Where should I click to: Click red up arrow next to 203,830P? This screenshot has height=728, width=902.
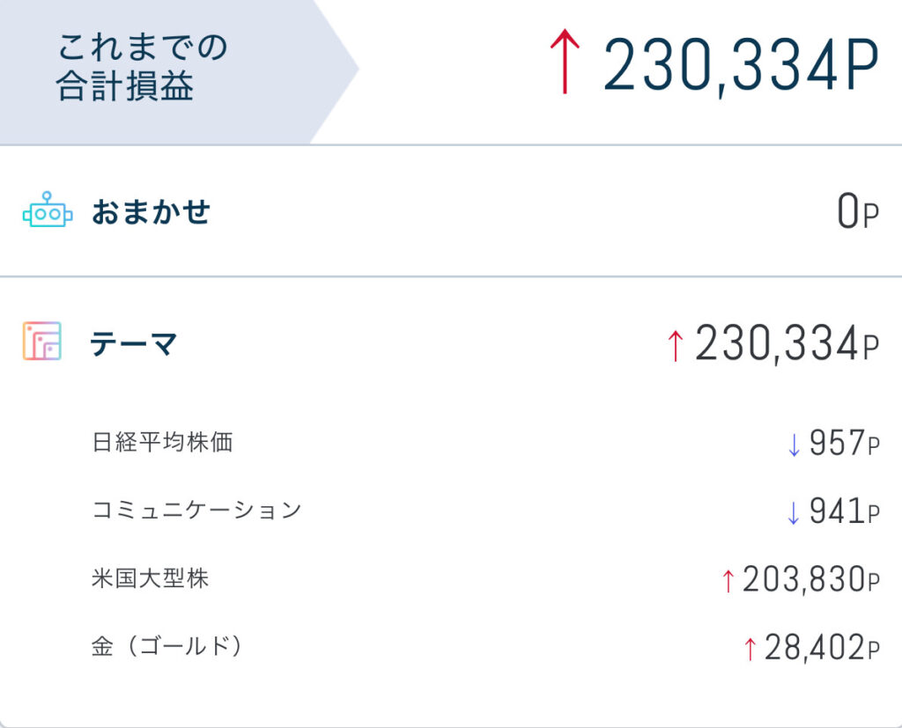728,580
